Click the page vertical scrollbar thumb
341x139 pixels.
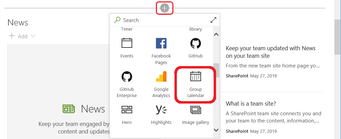pyautogui.click(x=337, y=37)
